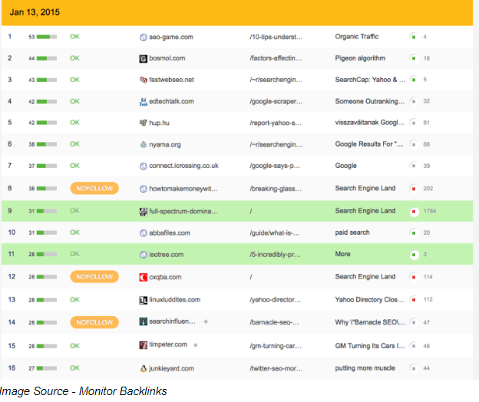This screenshot has height=402, width=479.
Task: Open the fastwebseo.net domain link
Action: [172, 80]
